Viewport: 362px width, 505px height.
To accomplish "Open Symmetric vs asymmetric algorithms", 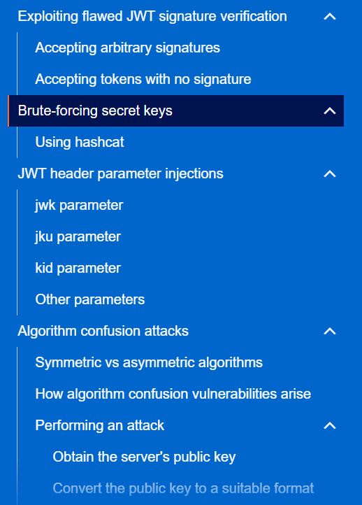I will (149, 362).
